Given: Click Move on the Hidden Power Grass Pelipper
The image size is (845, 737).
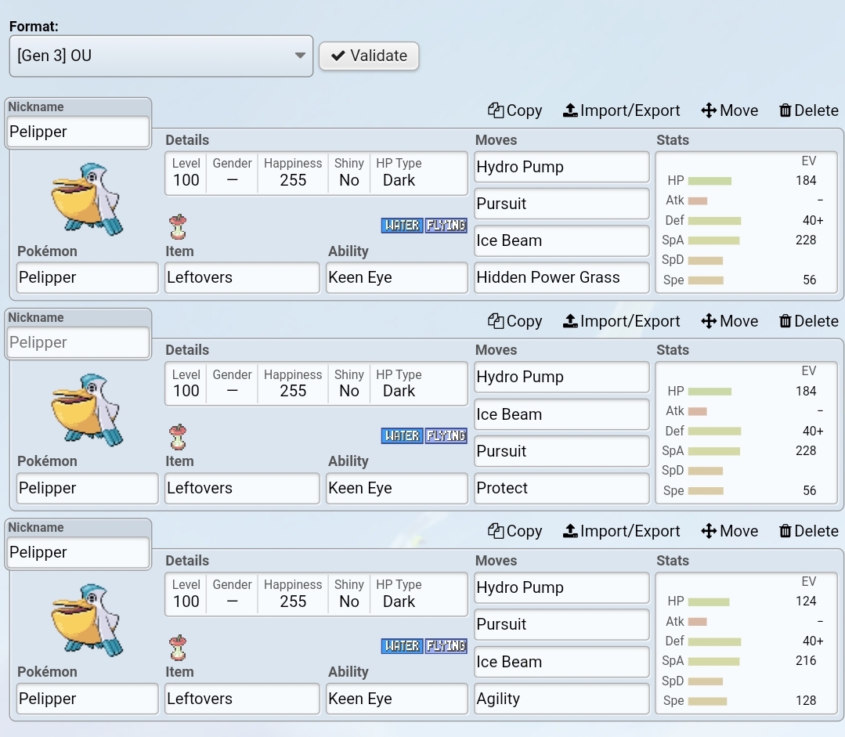Looking at the screenshot, I should click(x=730, y=110).
